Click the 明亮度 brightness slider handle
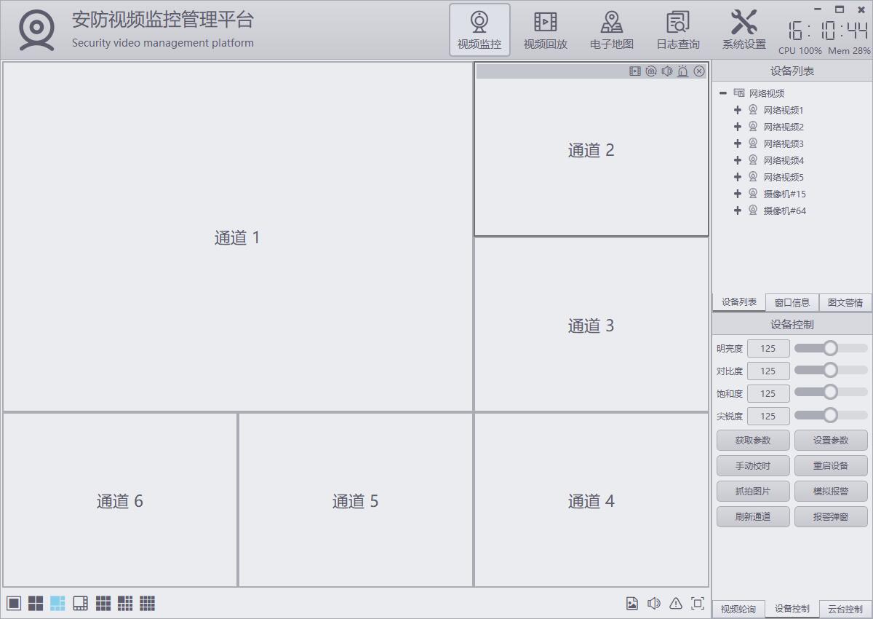Image resolution: width=873 pixels, height=619 pixels. [830, 348]
